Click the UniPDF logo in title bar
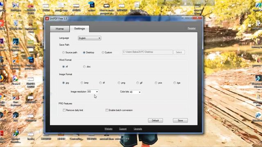 47,18
